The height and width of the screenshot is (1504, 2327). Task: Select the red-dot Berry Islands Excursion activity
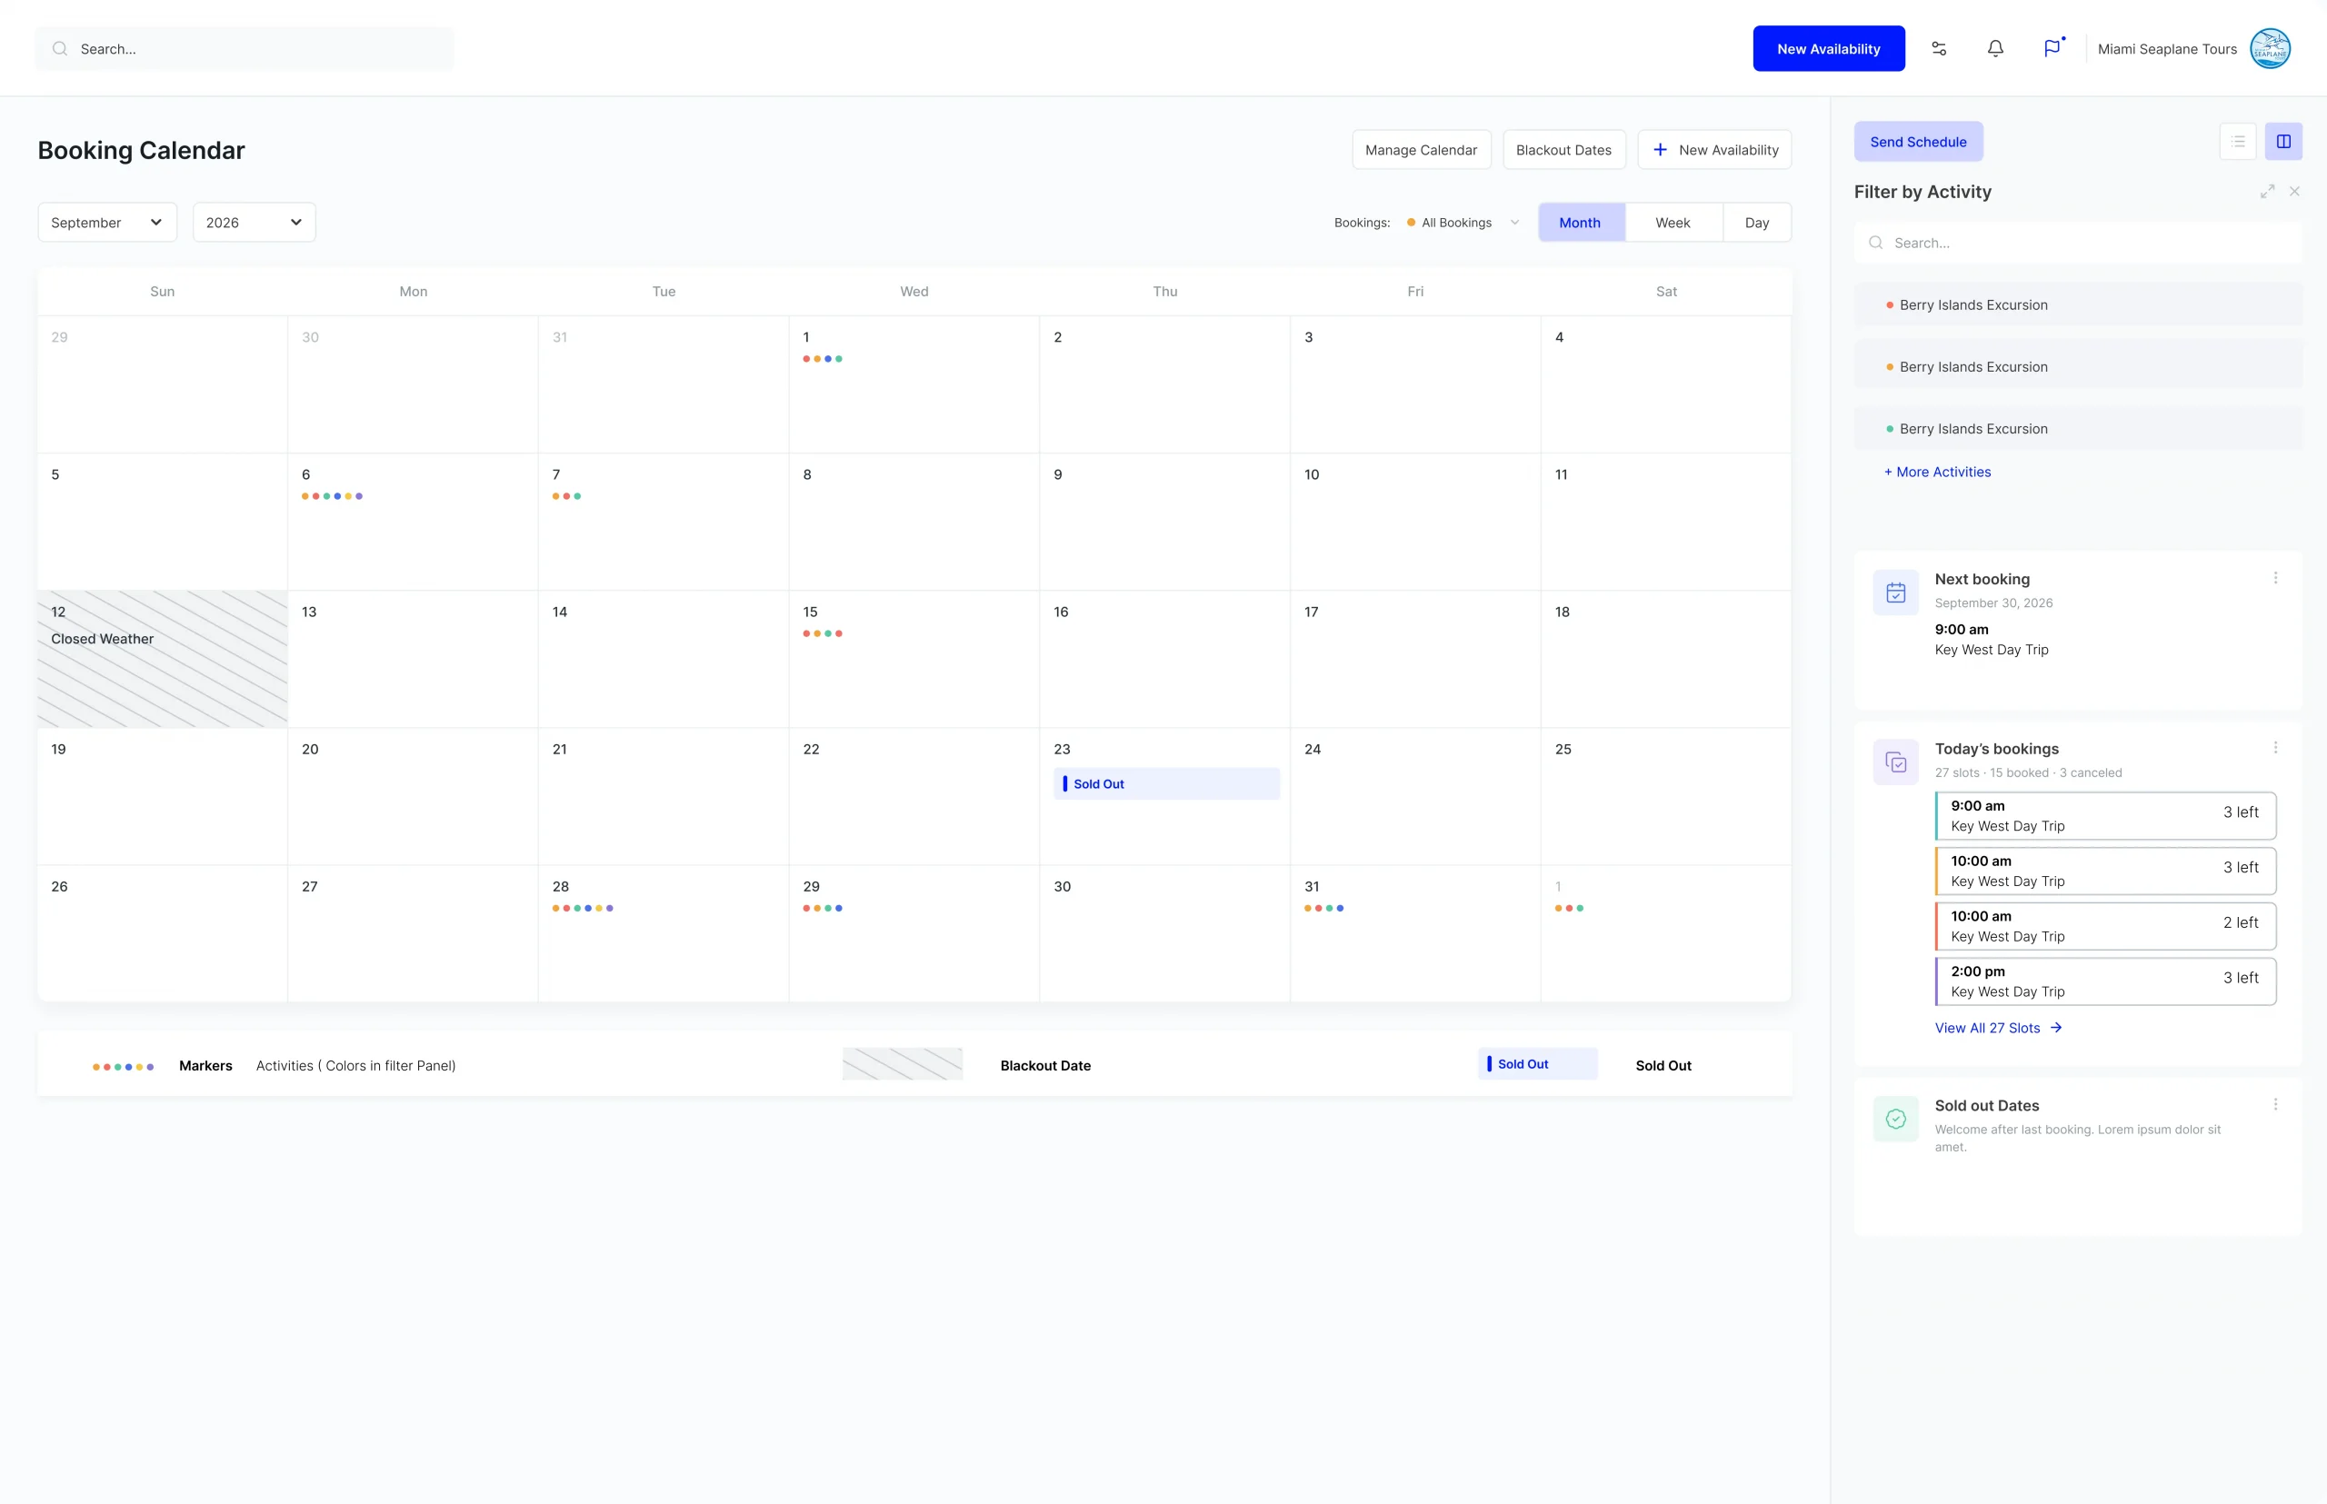coord(2078,304)
